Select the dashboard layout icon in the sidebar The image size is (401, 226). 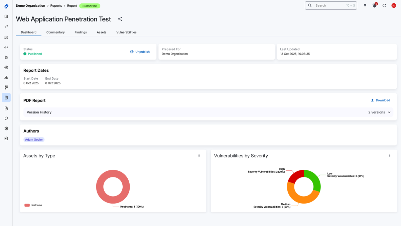click(x=6, y=16)
